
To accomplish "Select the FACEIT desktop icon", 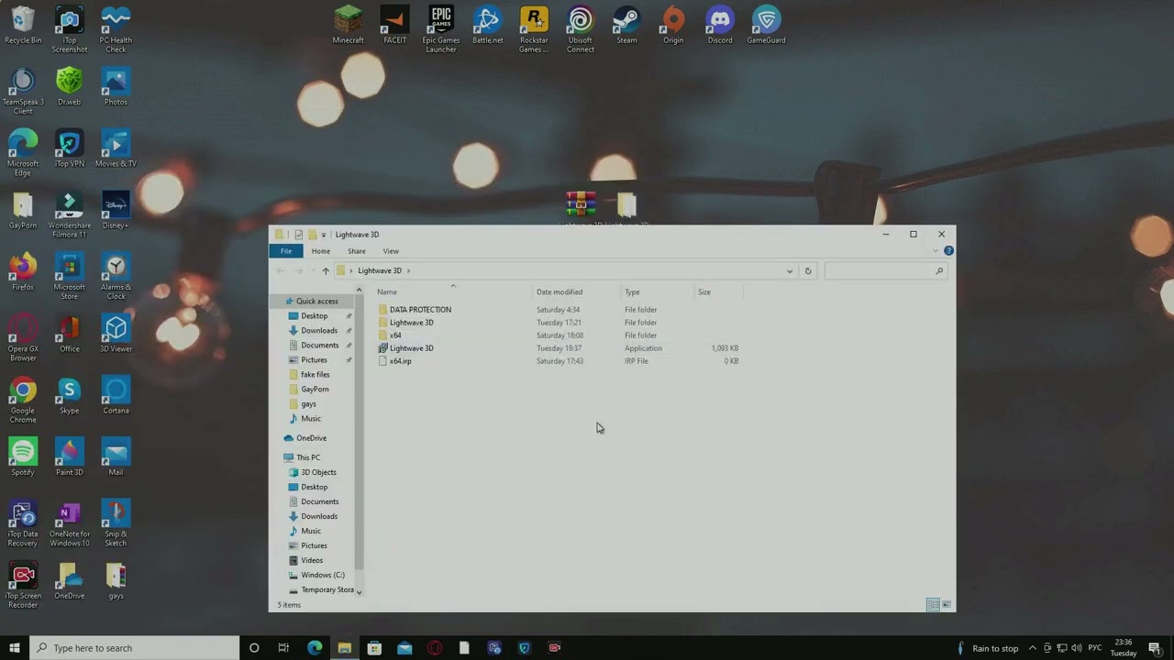I will point(394,26).
